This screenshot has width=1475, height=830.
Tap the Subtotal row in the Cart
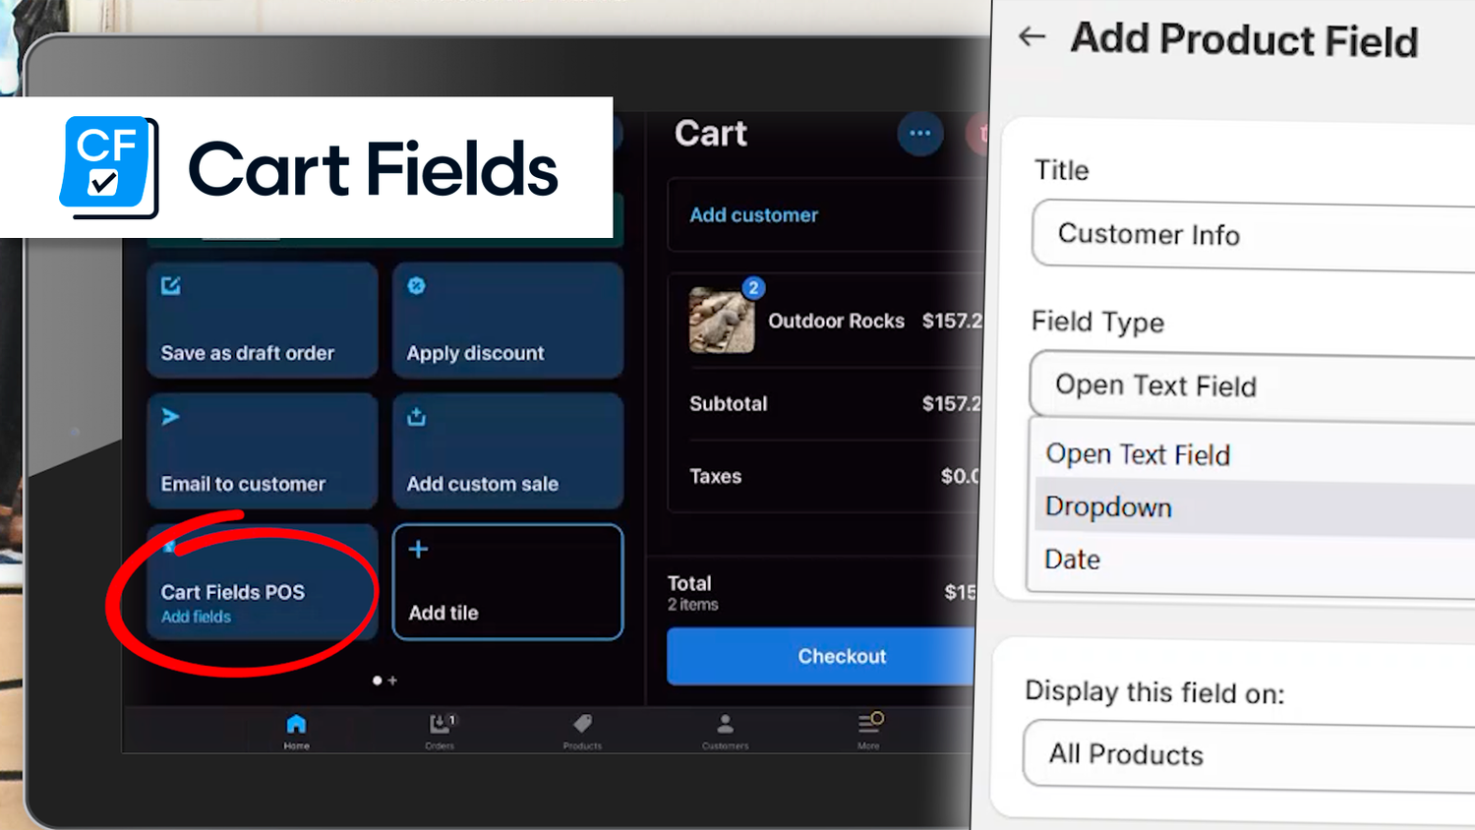tap(834, 403)
